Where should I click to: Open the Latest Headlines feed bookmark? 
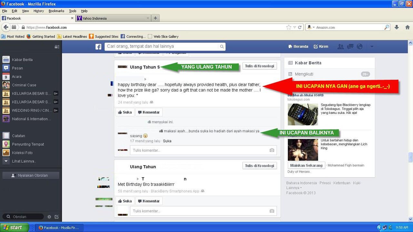click(72, 36)
